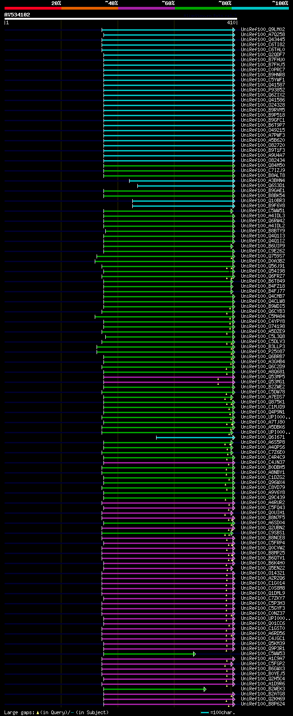Image resolution: width=293 pixels, height=716 pixels.
Task: Click the short green alignment bar for C5WW53
Action: click(x=149, y=653)
